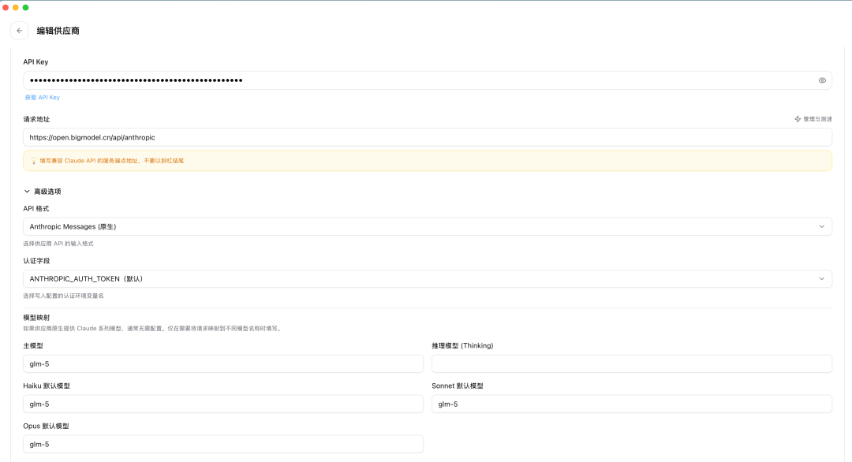
Task: Click the lightbulb hint icon
Action: pyautogui.click(x=34, y=161)
